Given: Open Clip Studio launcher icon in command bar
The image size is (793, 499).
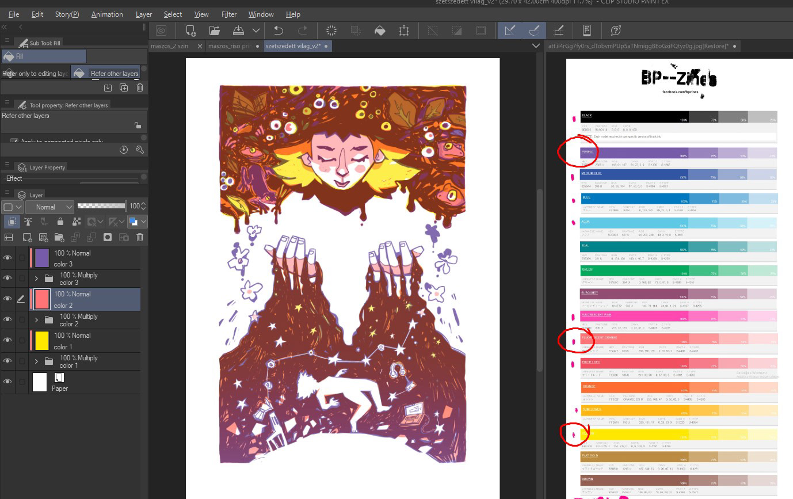Looking at the screenshot, I should (x=161, y=31).
